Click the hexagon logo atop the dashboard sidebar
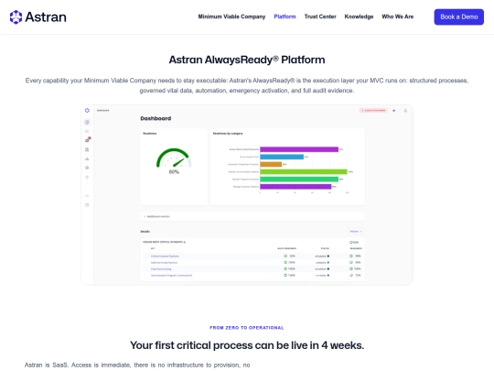This screenshot has height=371, width=494. (x=87, y=111)
